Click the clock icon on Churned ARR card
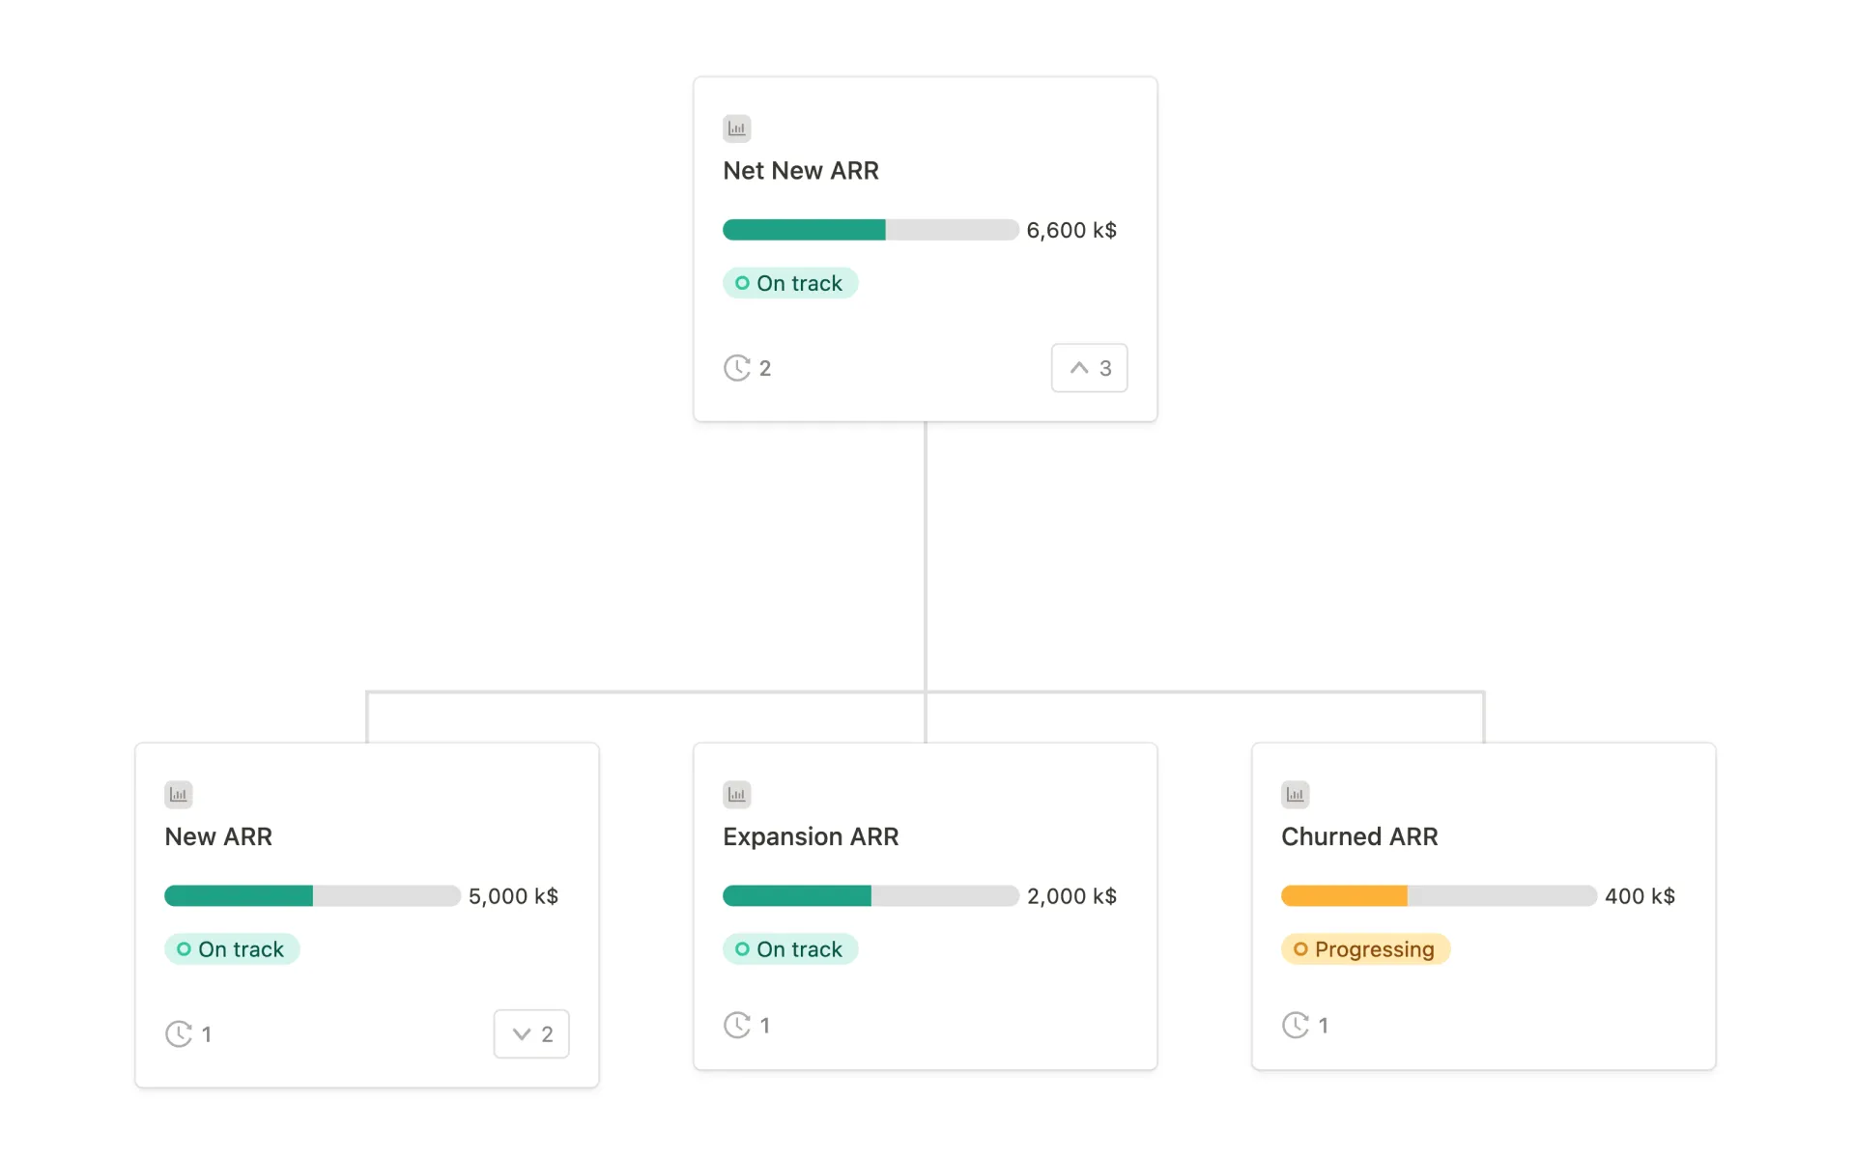The image size is (1855, 1159). click(1295, 1025)
